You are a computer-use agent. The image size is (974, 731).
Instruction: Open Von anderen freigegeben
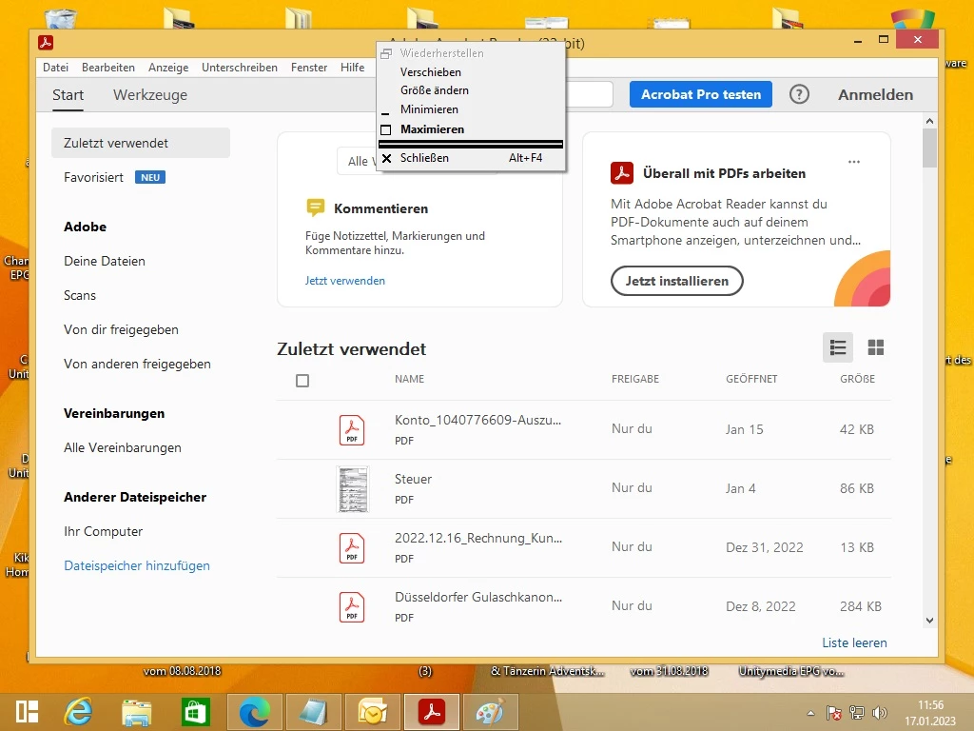click(137, 364)
